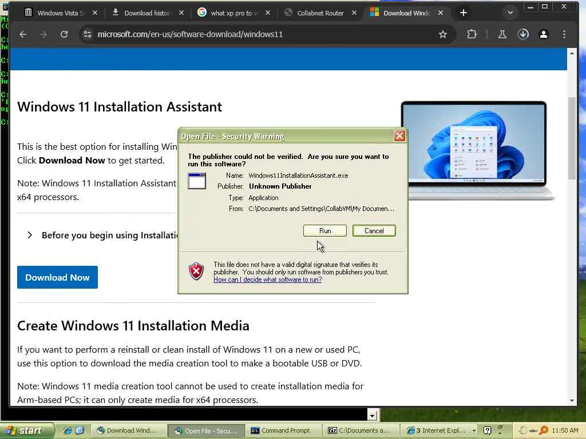Open the browser extensions puzzle icon

(472, 34)
